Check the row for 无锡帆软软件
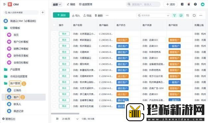208x123 pixels. (x=54, y=76)
